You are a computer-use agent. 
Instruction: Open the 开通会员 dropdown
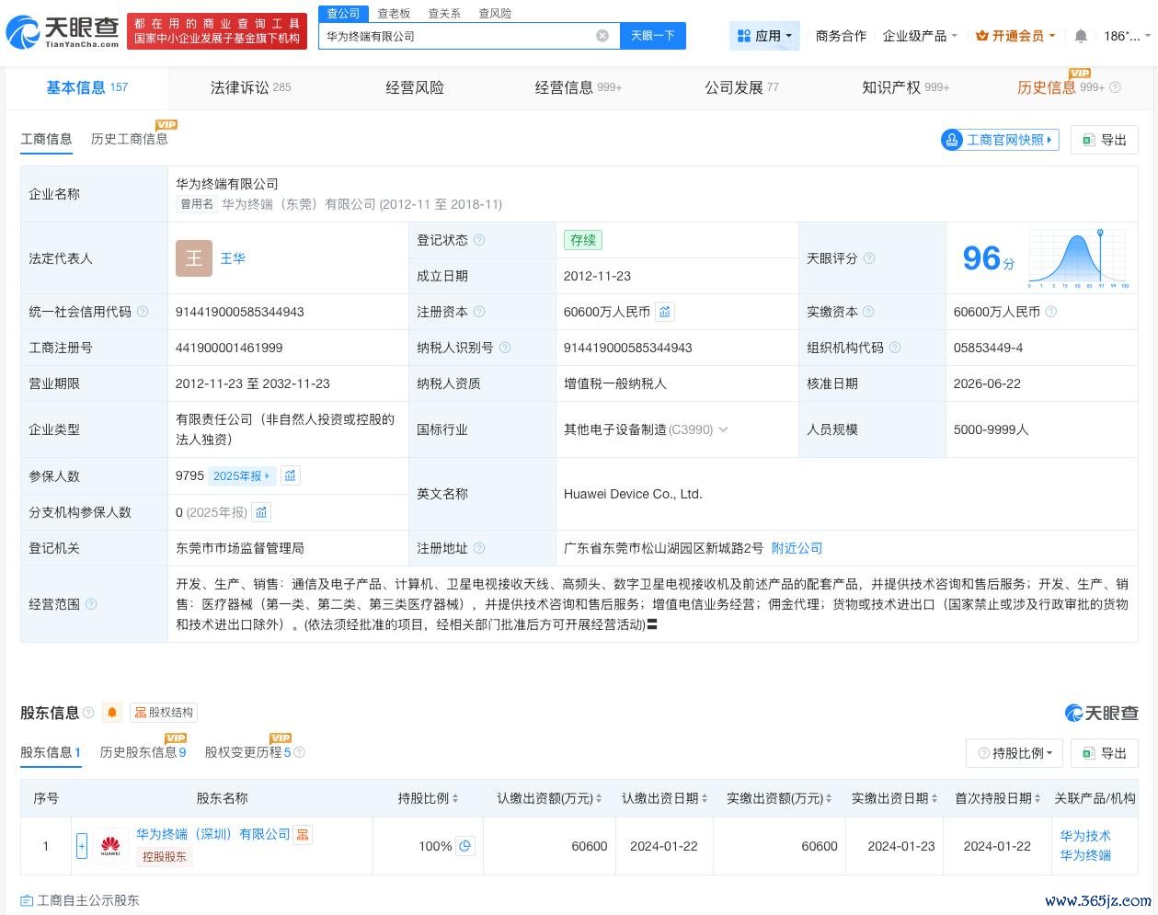click(1015, 36)
